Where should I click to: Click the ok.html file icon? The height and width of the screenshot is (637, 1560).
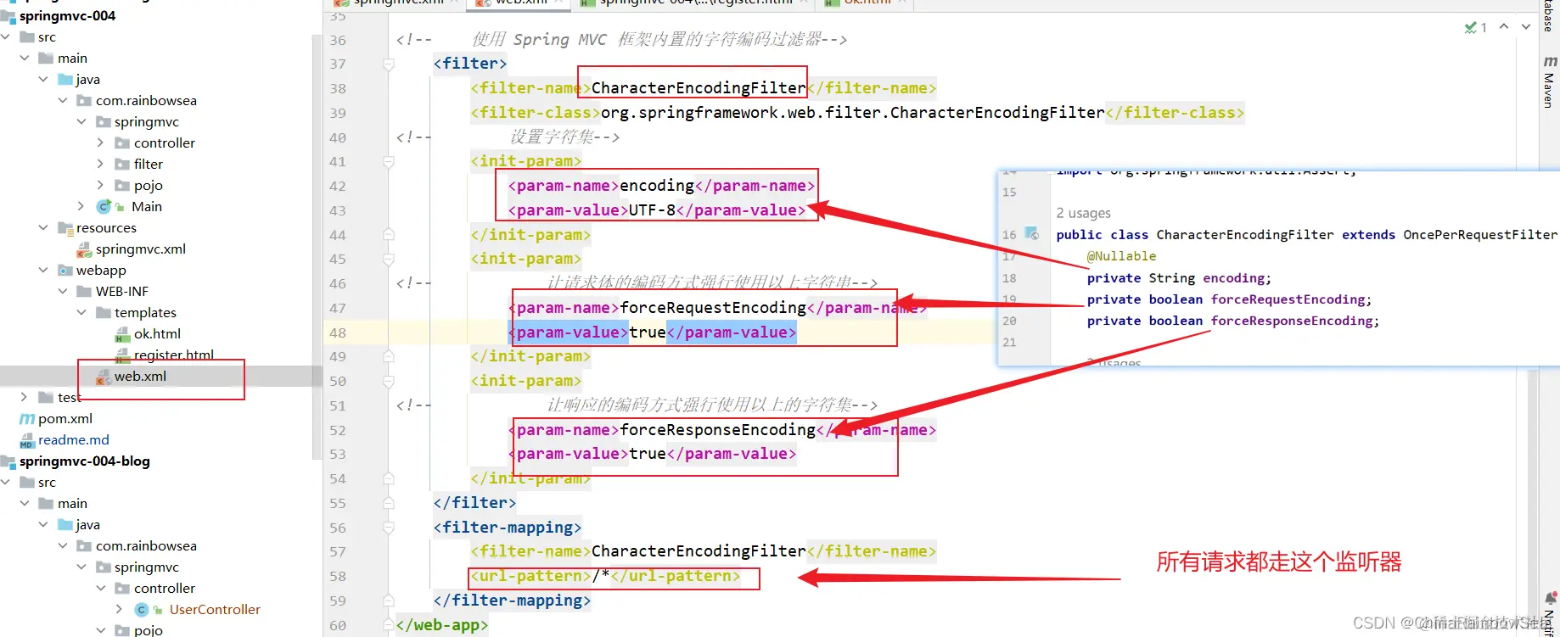click(122, 334)
